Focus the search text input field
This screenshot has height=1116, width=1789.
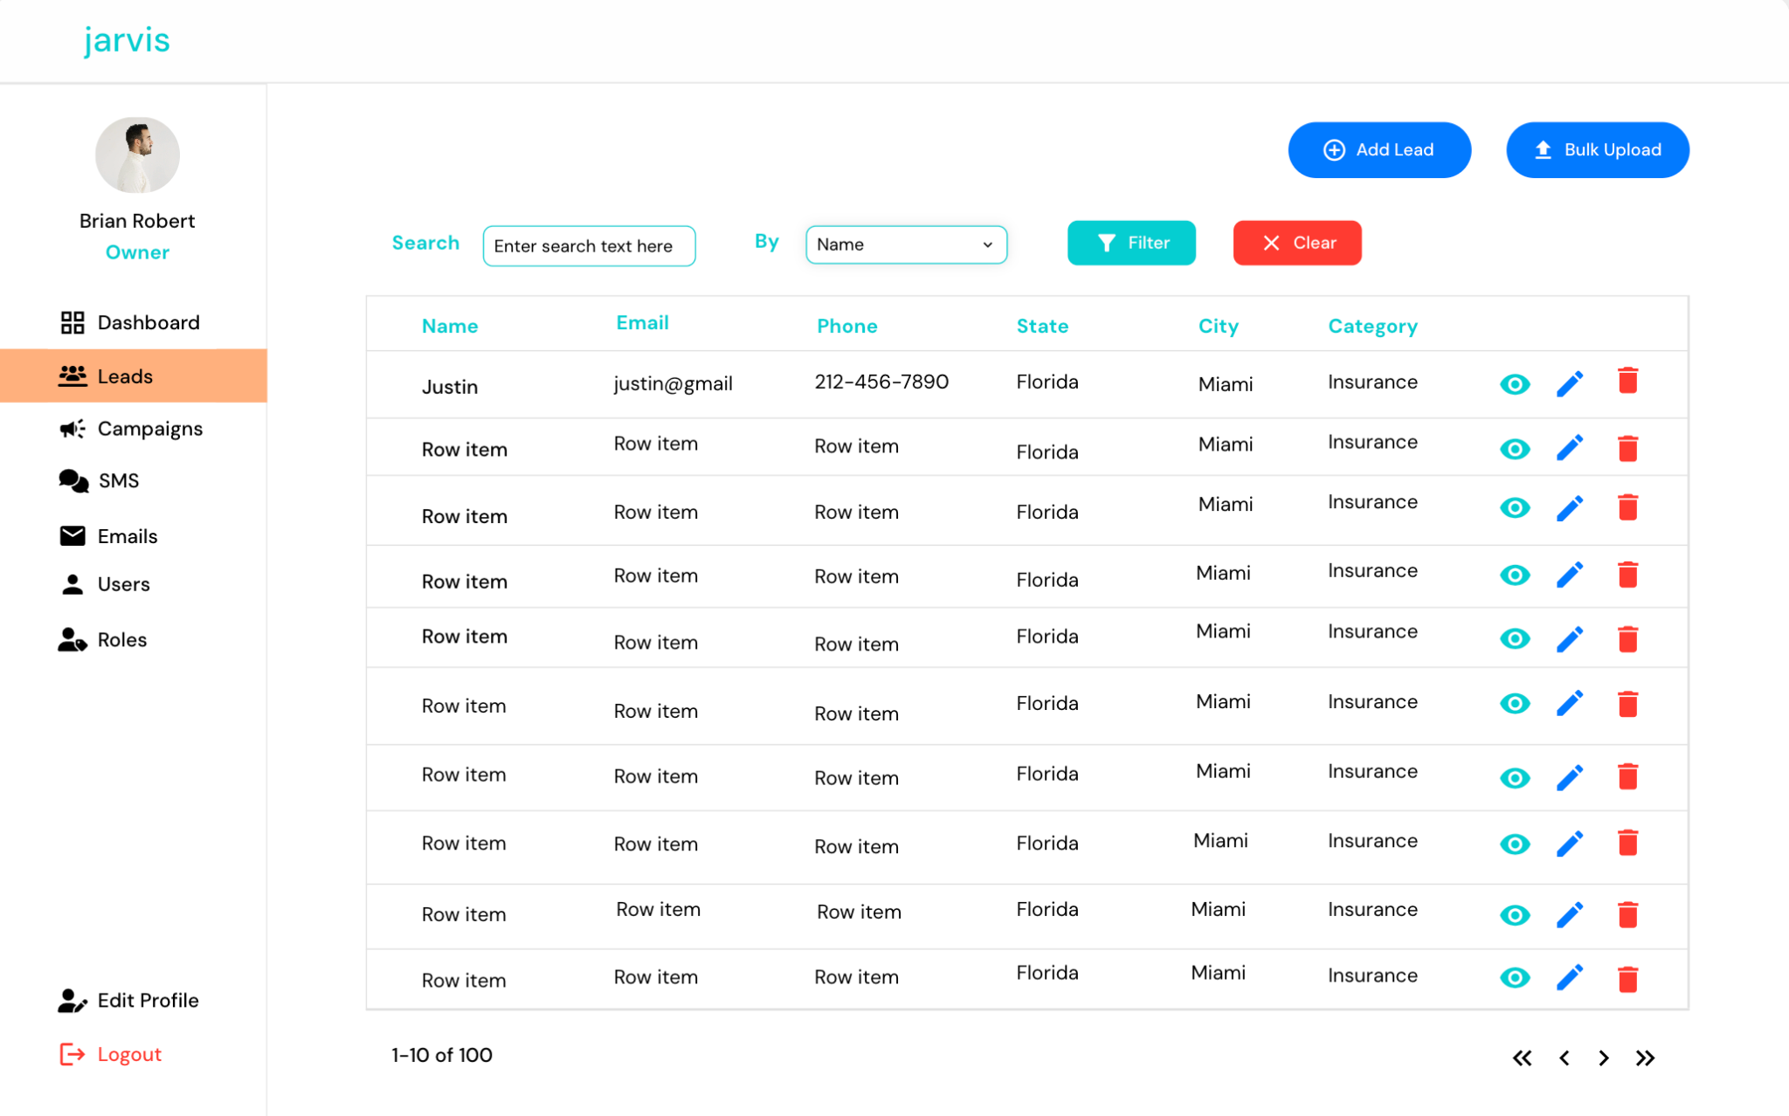click(x=589, y=246)
